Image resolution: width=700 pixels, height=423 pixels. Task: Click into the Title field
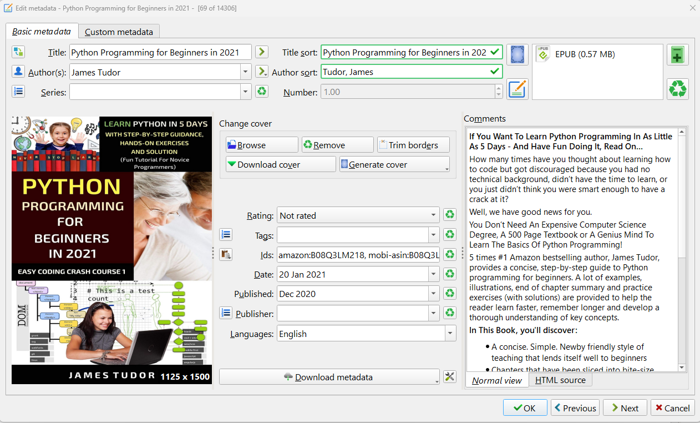[160, 52]
